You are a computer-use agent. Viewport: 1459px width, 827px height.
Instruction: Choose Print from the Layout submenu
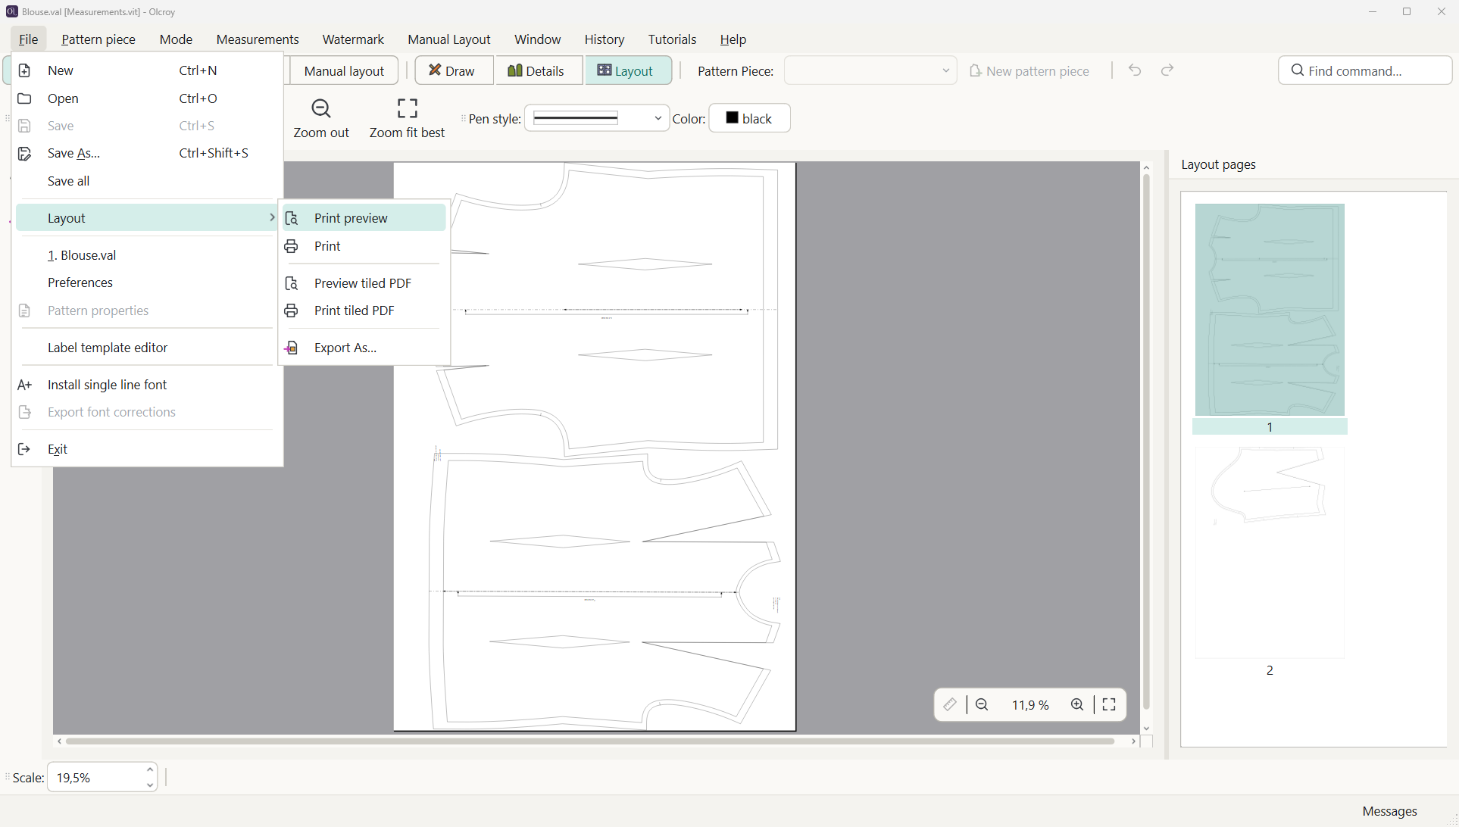[x=364, y=246]
